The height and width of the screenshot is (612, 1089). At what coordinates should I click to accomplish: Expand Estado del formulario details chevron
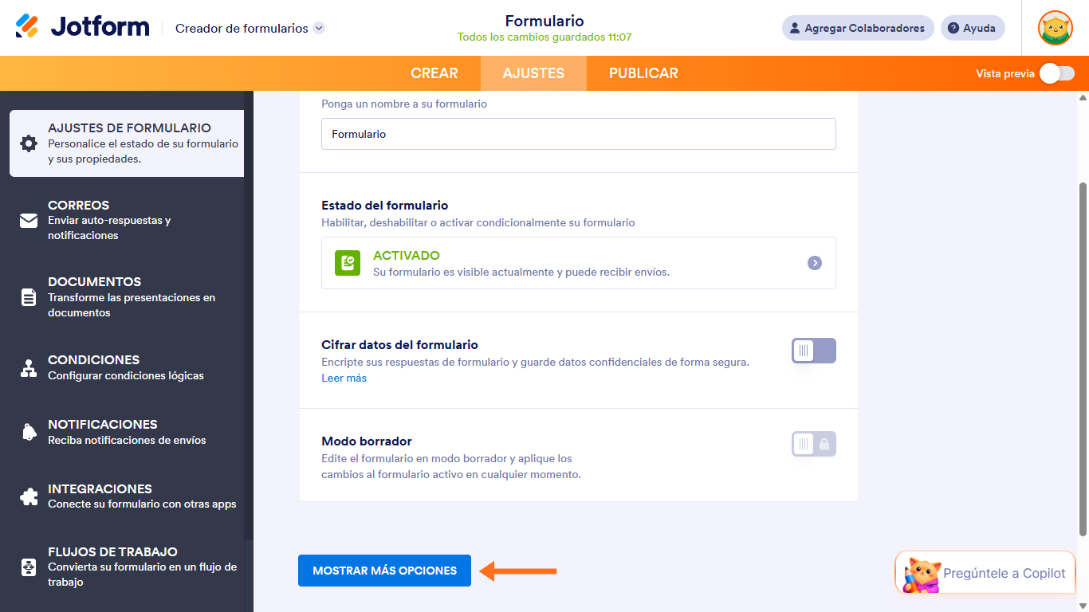[815, 263]
